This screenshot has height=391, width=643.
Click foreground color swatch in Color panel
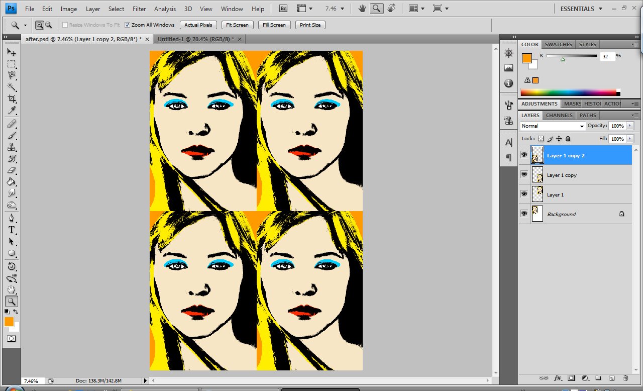(x=526, y=58)
